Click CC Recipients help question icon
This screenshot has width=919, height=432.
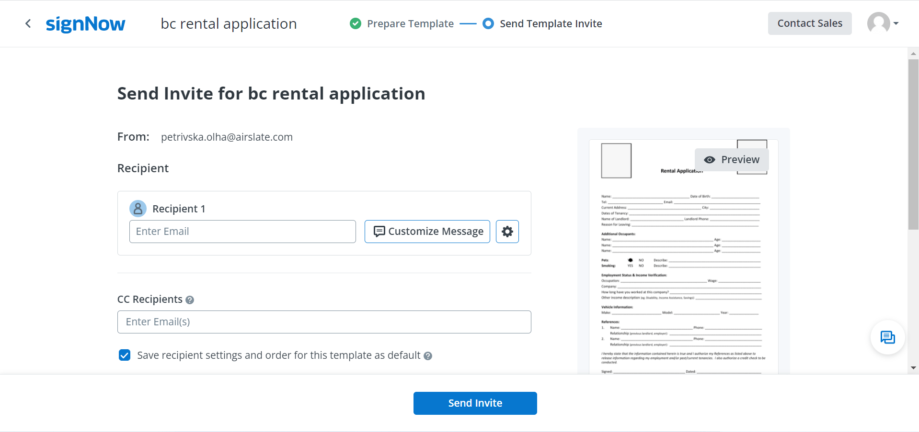[190, 300]
